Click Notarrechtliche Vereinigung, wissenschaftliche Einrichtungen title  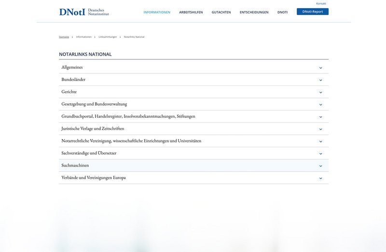131,141
